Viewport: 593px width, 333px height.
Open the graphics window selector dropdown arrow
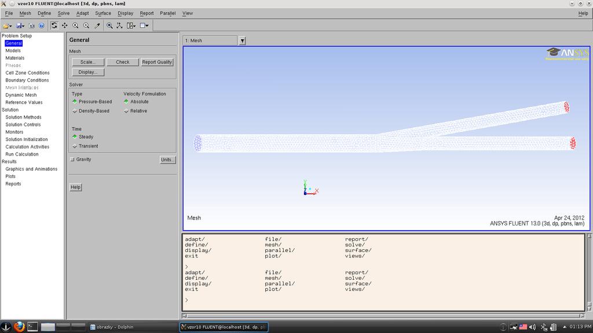243,41
